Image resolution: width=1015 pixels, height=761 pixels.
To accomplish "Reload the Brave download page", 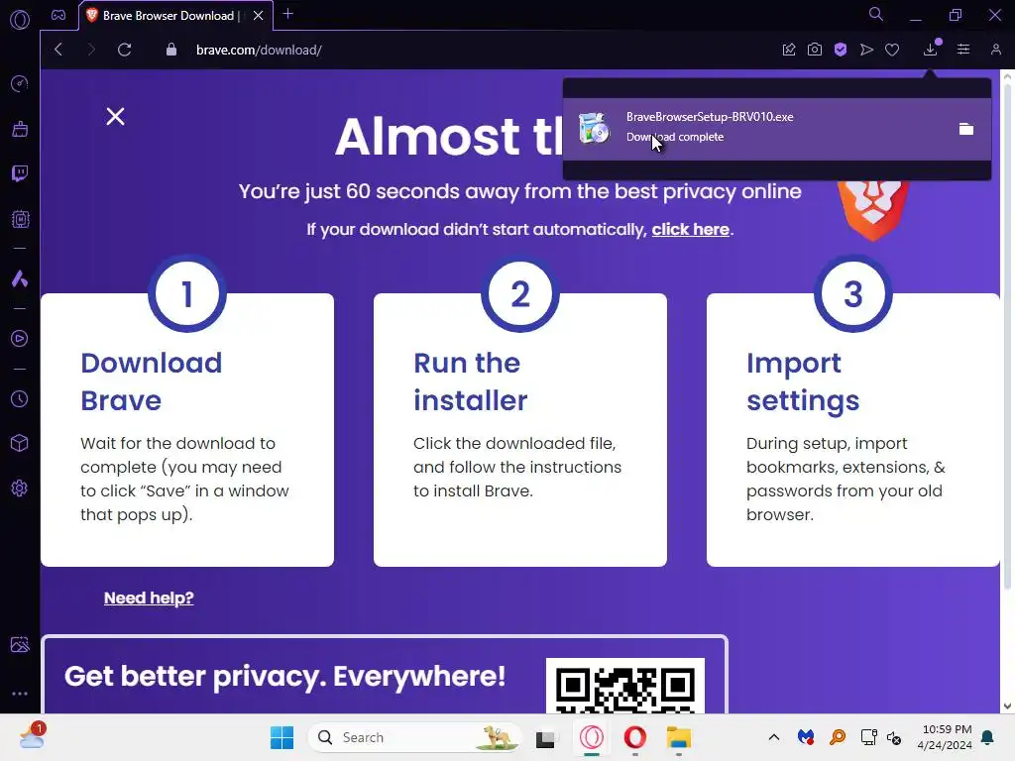I will (x=124, y=50).
